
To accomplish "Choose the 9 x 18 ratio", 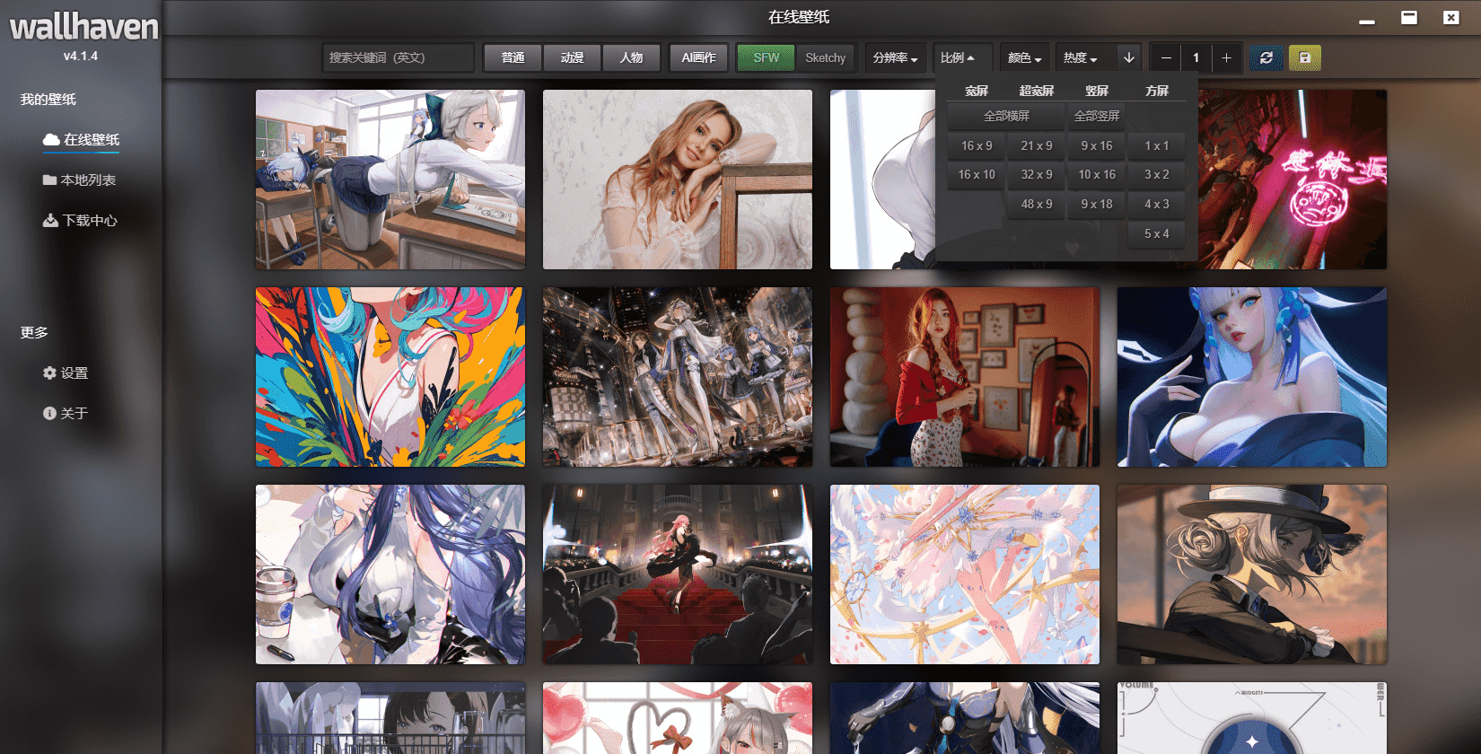I will [x=1097, y=205].
